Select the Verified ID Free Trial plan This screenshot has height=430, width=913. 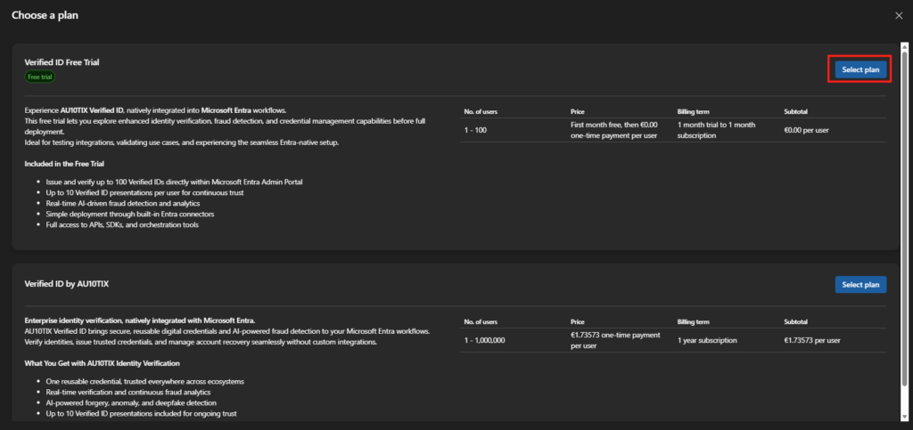(860, 69)
